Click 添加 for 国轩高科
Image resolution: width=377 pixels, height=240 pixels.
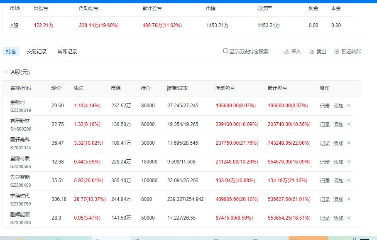click(x=338, y=144)
